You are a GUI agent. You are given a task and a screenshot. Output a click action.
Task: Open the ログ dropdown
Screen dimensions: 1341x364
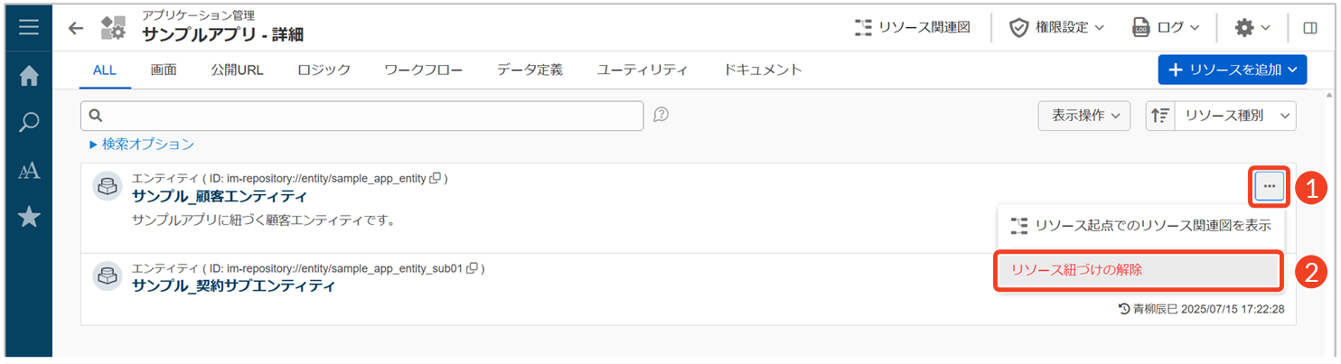[1166, 28]
